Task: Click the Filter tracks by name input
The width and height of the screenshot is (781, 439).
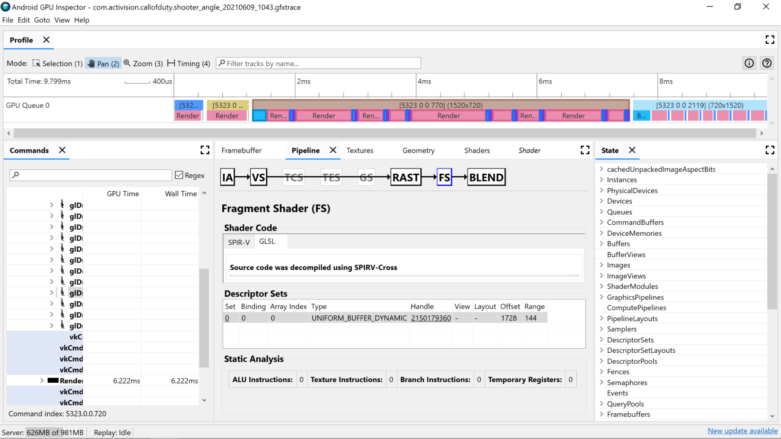Action: pos(319,63)
